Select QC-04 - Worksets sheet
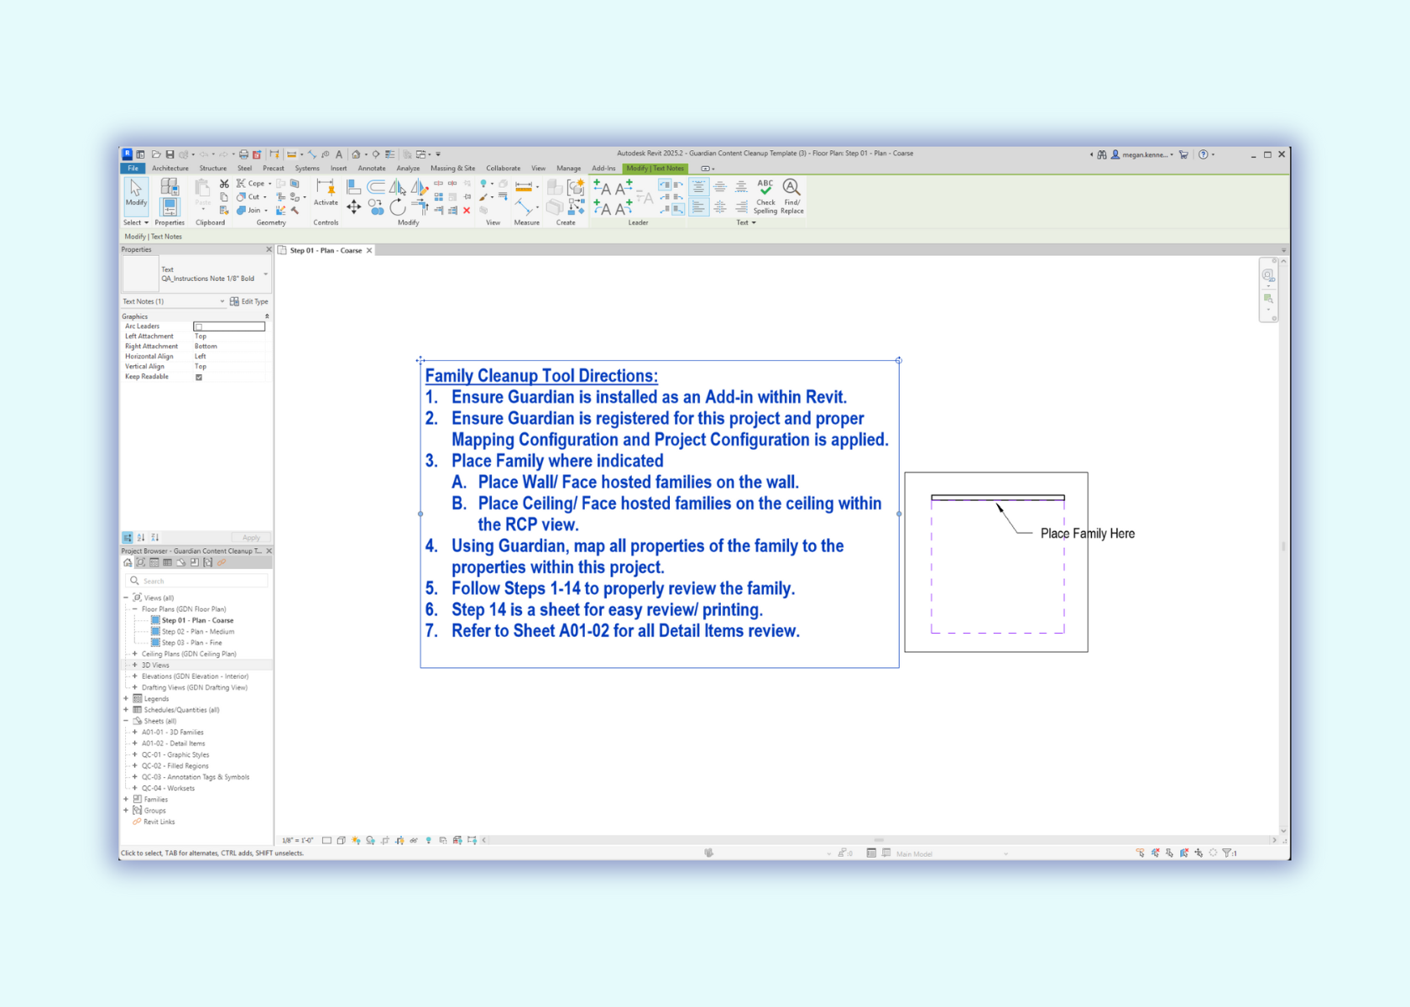 pyautogui.click(x=168, y=788)
